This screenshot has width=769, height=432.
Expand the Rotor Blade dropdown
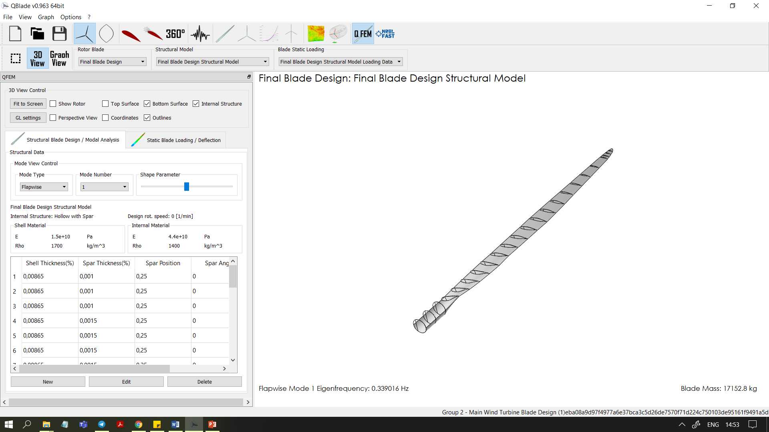[113, 62]
